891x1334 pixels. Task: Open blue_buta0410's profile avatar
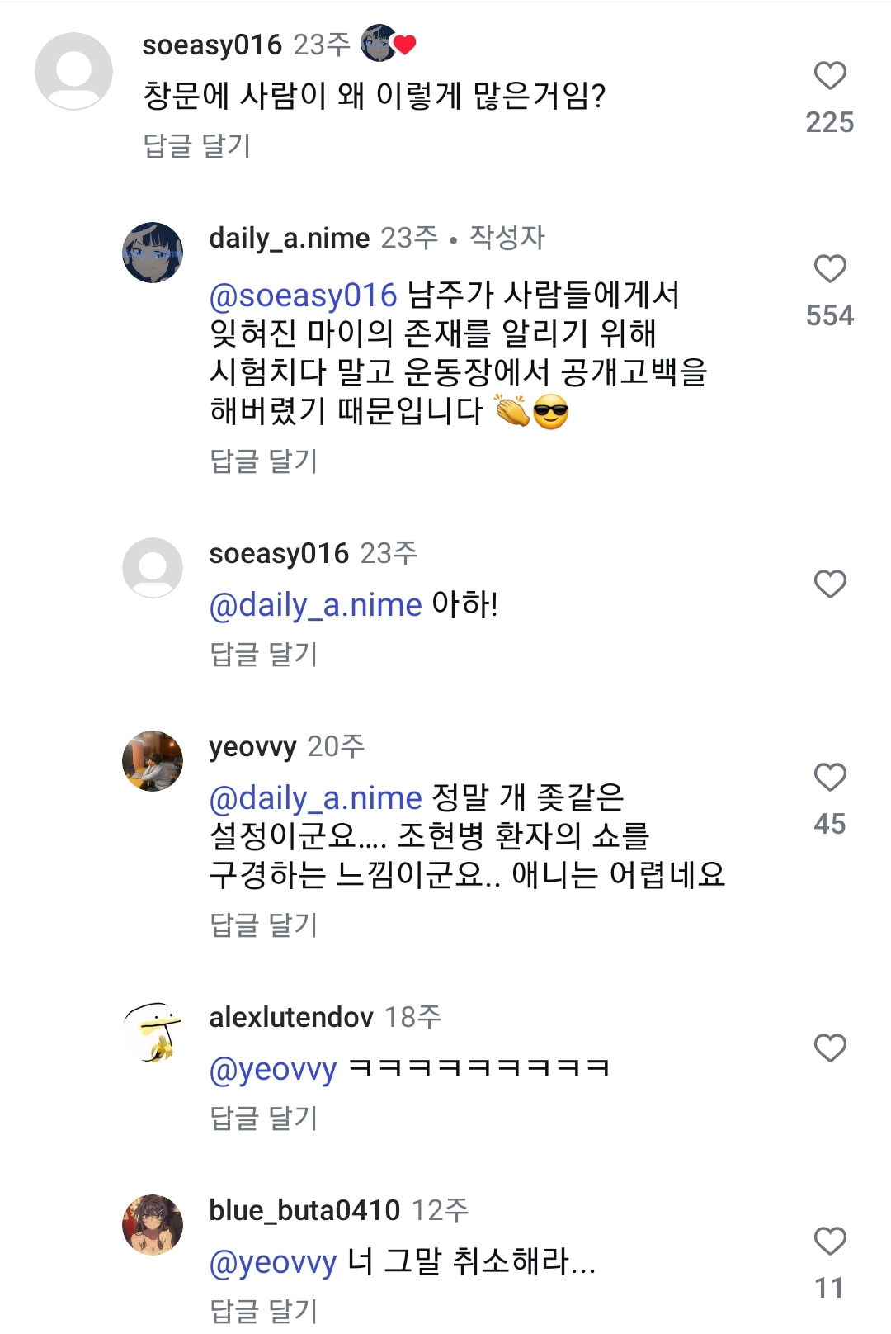(153, 1225)
